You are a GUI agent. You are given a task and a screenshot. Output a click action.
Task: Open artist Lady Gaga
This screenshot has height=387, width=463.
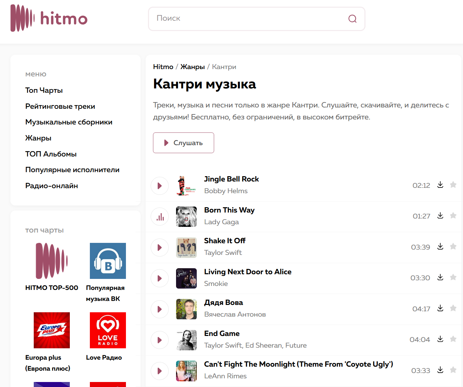(x=221, y=222)
